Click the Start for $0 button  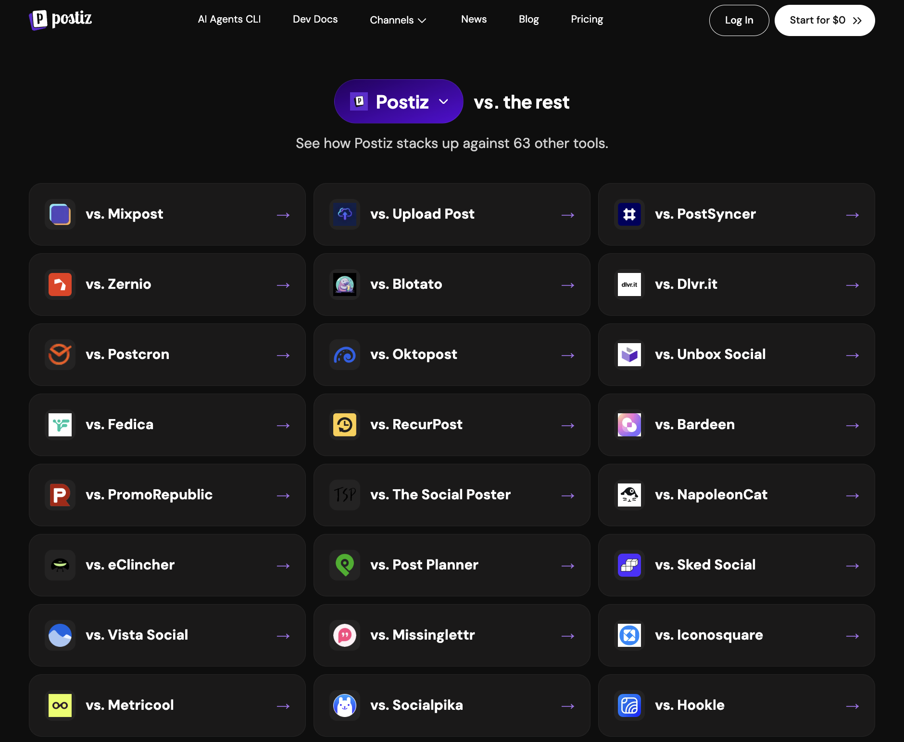point(825,20)
